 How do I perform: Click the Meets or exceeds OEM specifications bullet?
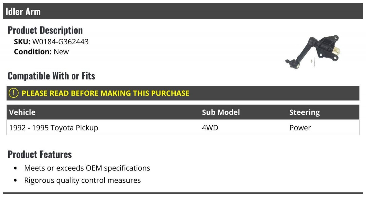[87, 168]
